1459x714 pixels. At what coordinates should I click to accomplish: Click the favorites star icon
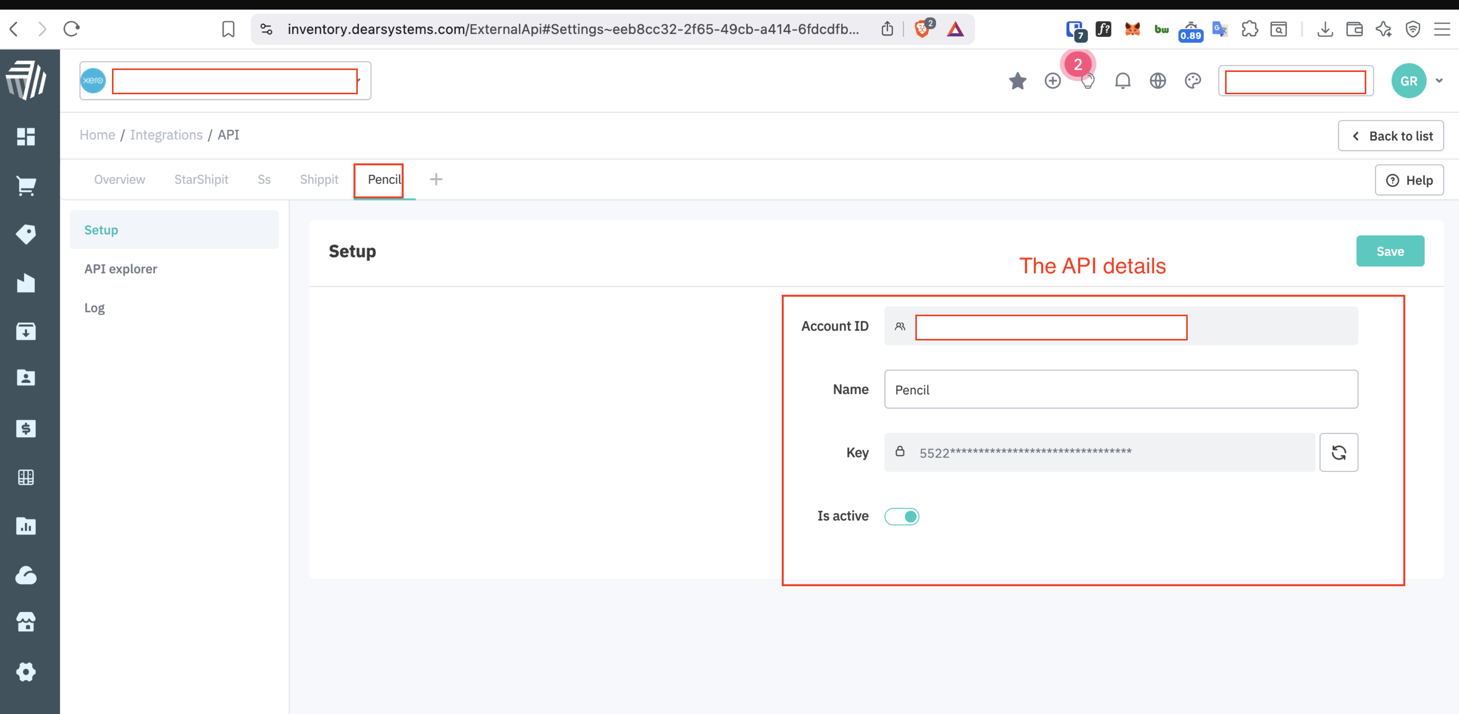pyautogui.click(x=1017, y=81)
